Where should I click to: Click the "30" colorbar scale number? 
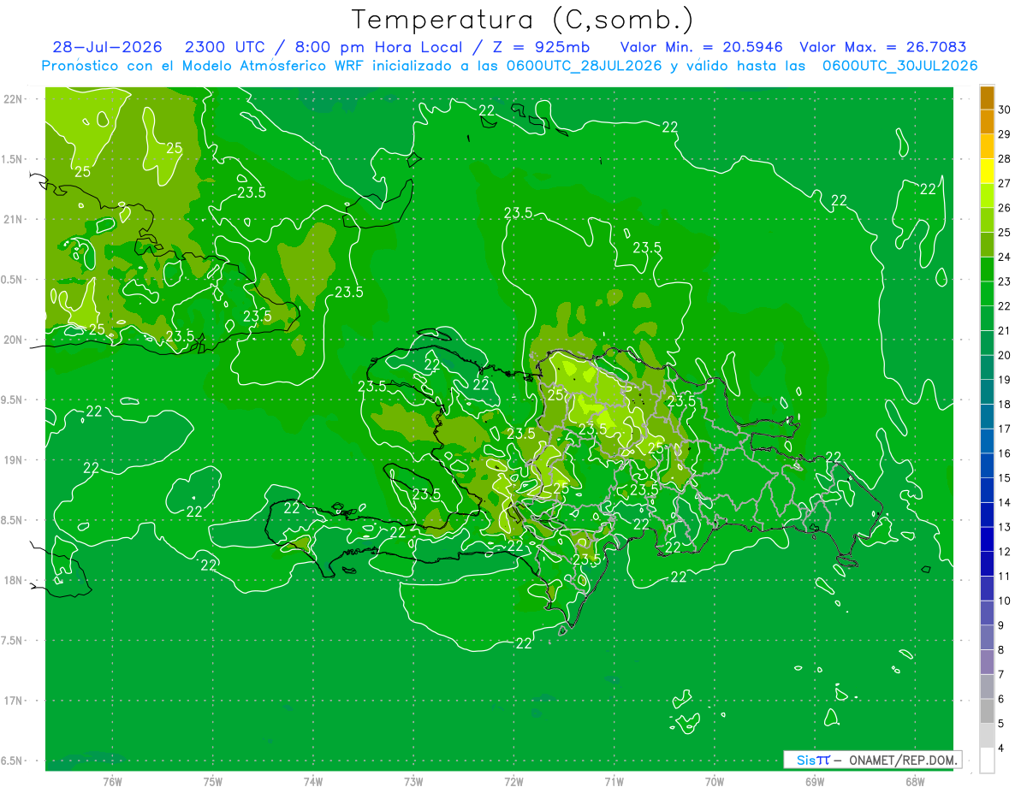[1005, 110]
